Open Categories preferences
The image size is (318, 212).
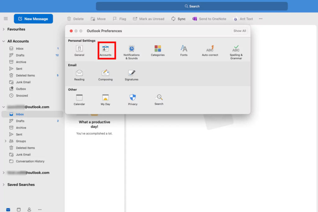[x=157, y=51]
